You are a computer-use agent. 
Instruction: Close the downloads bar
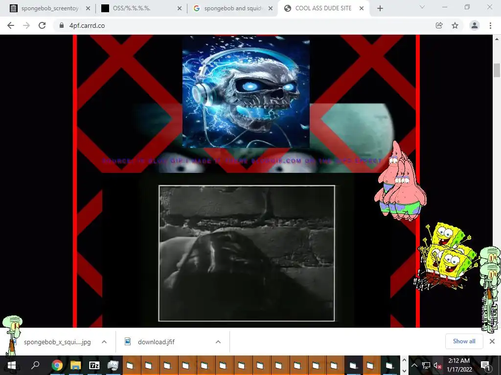point(492,341)
